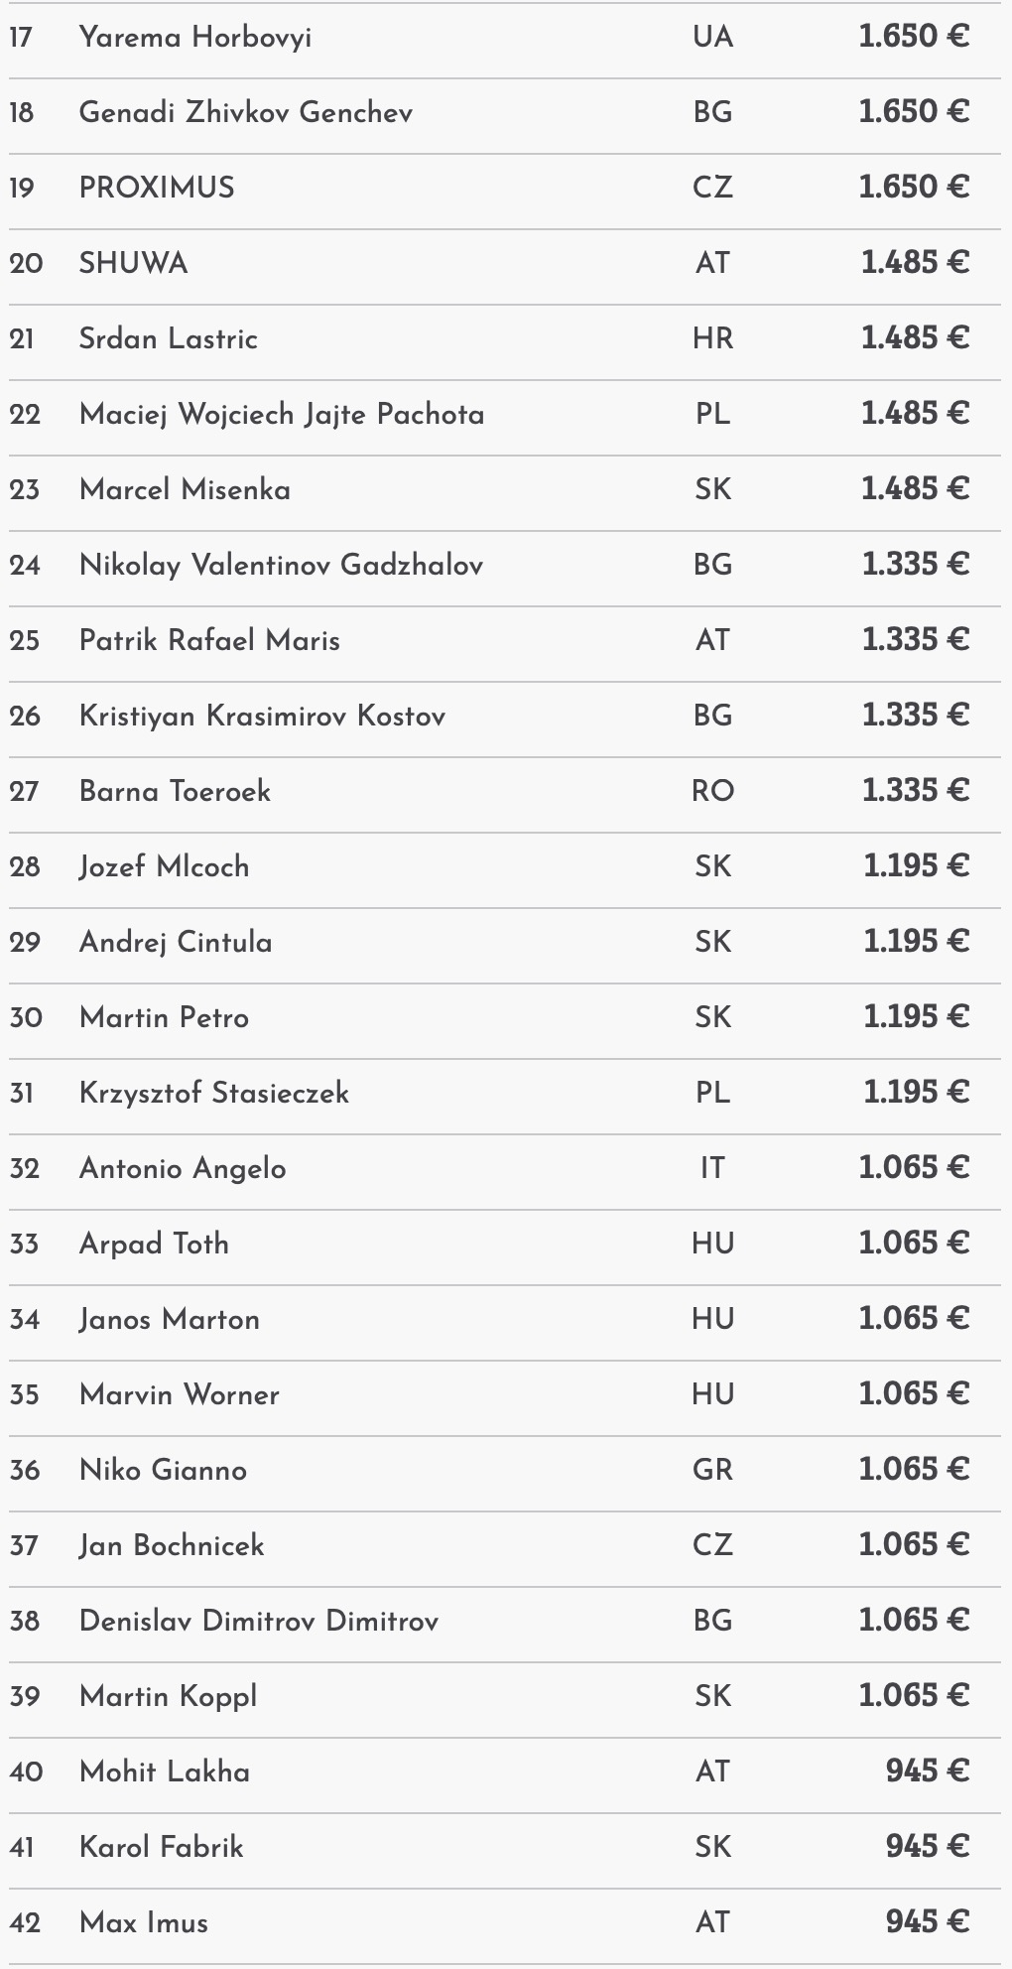Click Arpad Toth player name
This screenshot has height=1969, width=1012.
click(x=154, y=1245)
